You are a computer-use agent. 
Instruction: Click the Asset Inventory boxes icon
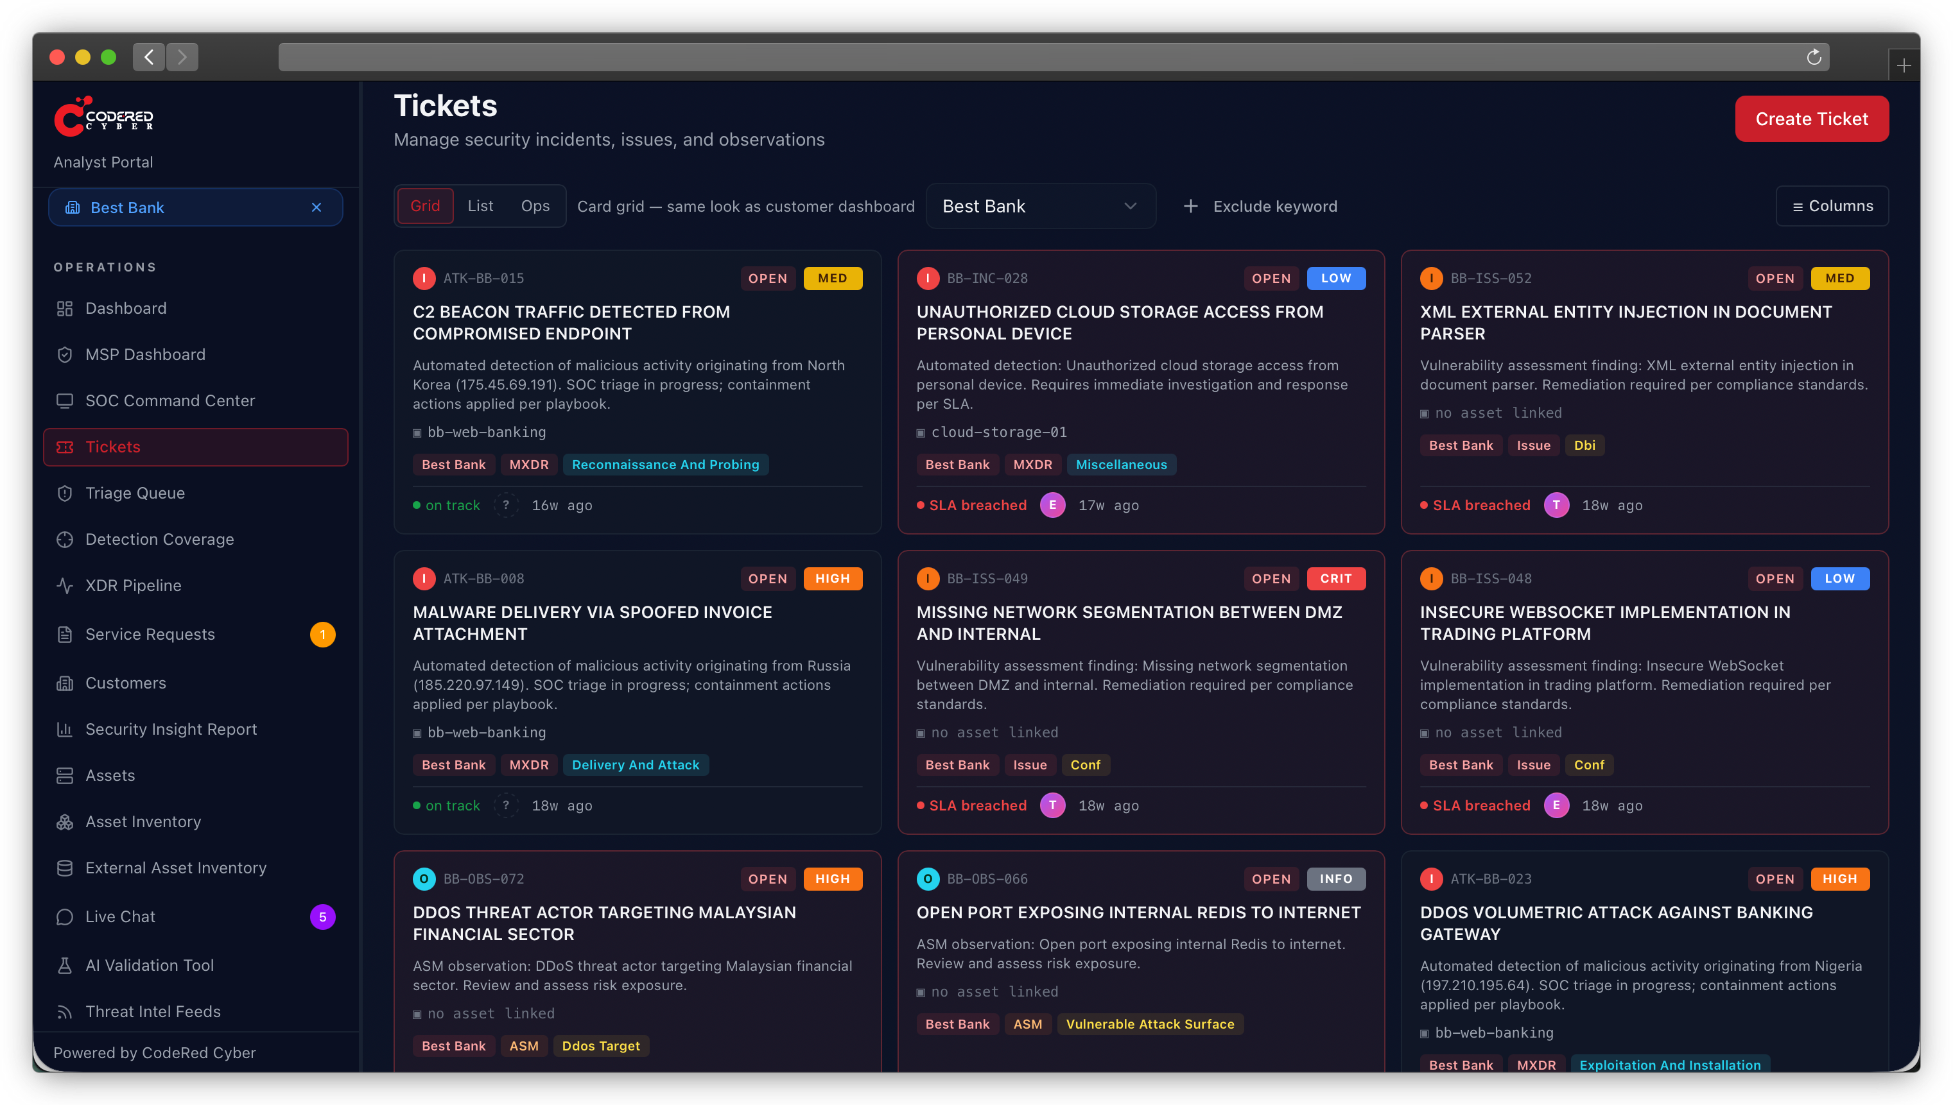(x=65, y=822)
